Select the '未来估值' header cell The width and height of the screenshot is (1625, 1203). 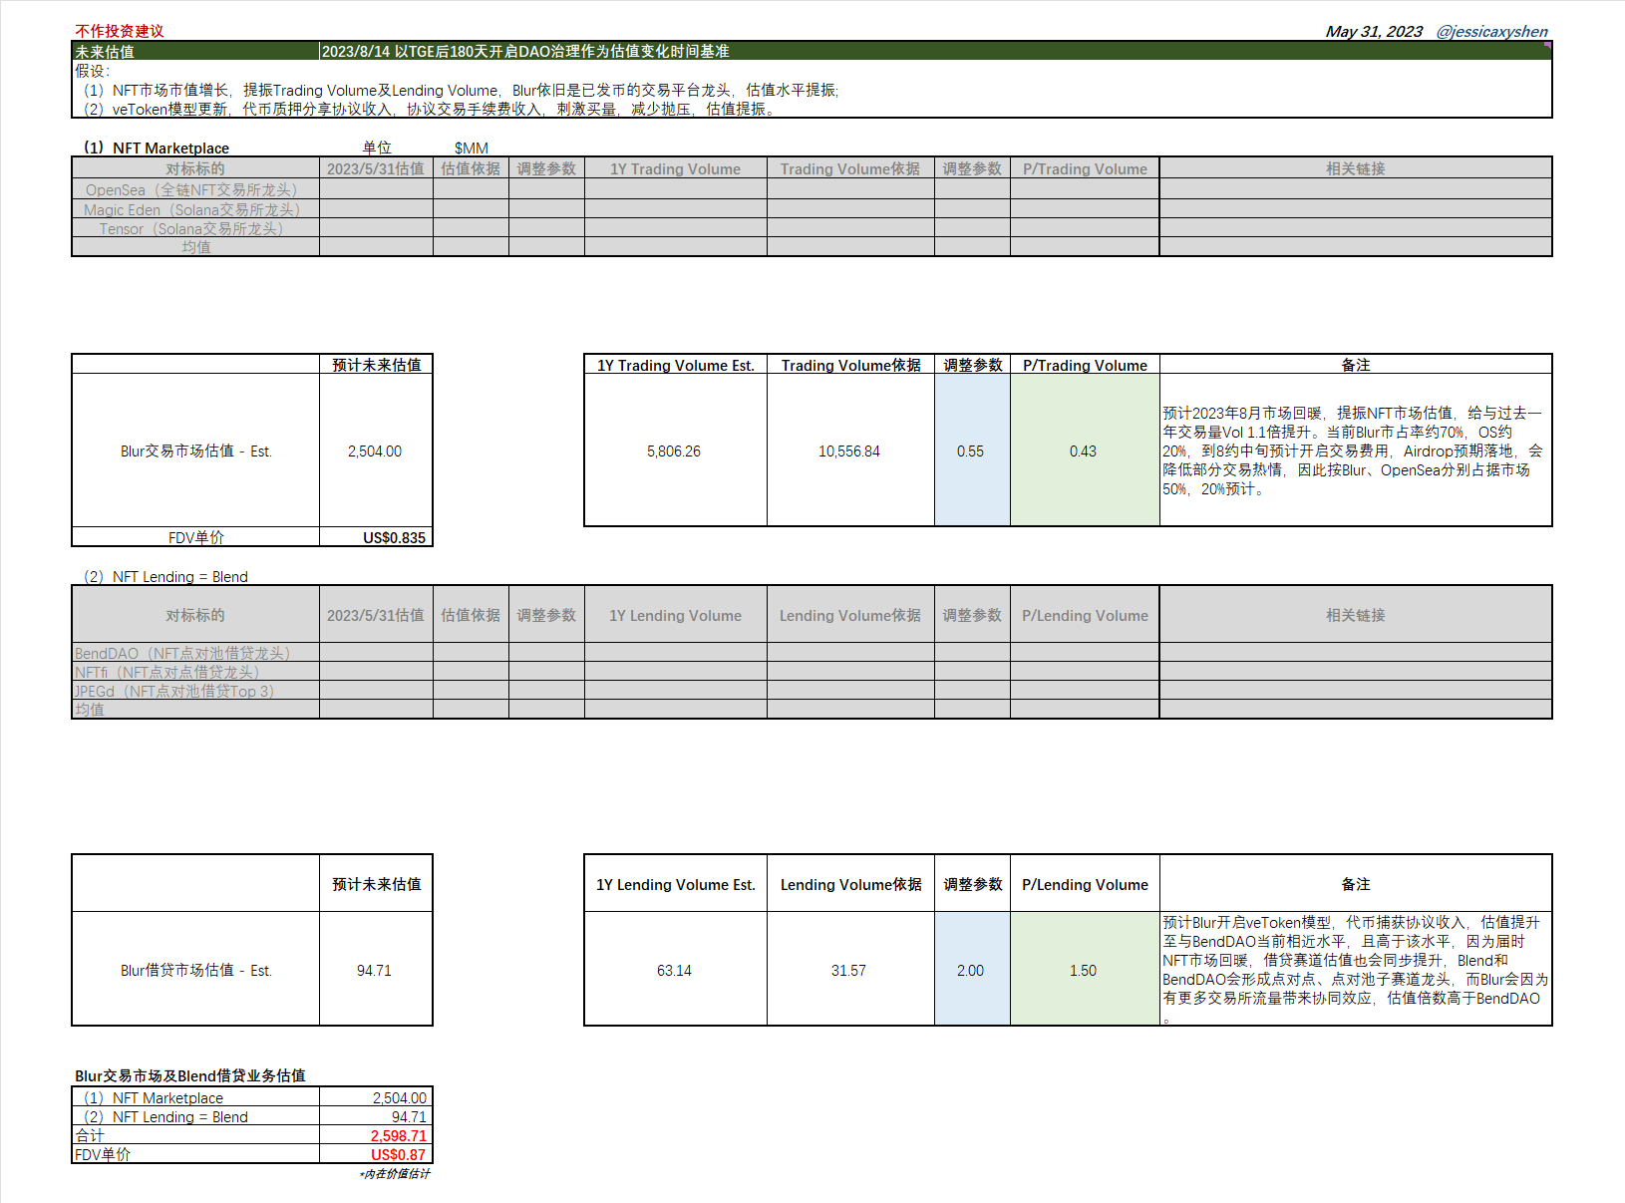195,51
